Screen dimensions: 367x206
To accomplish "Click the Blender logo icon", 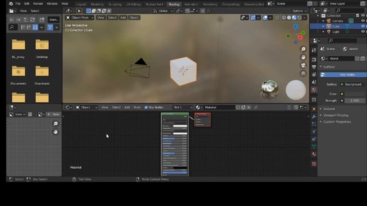I will click(x=11, y=4).
